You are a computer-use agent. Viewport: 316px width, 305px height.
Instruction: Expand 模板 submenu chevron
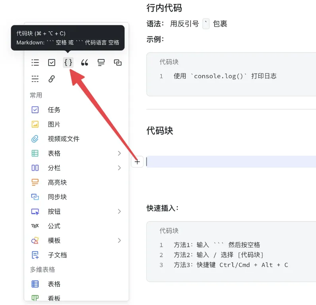tap(119, 240)
